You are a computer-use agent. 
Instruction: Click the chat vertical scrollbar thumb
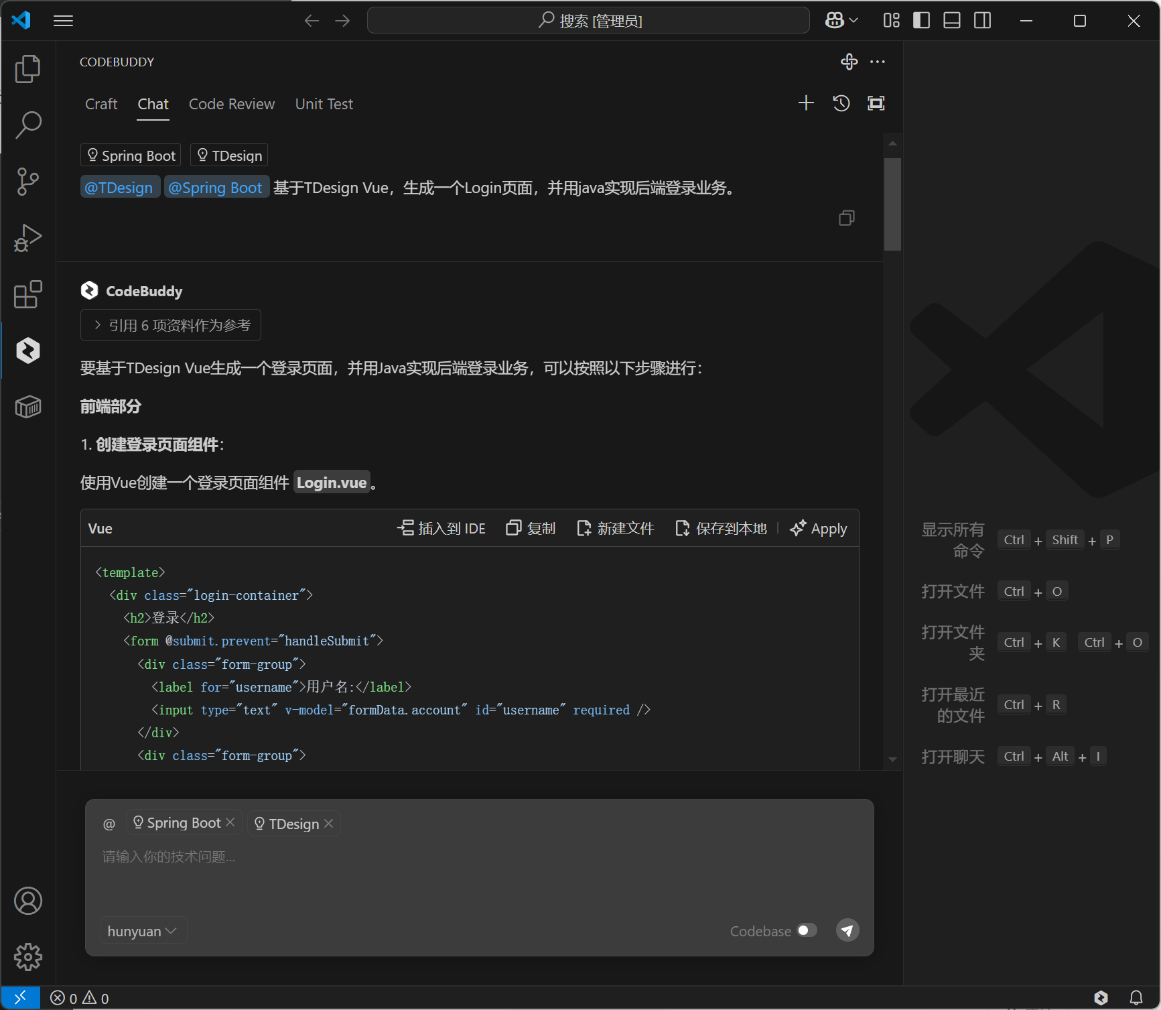[x=892, y=204]
